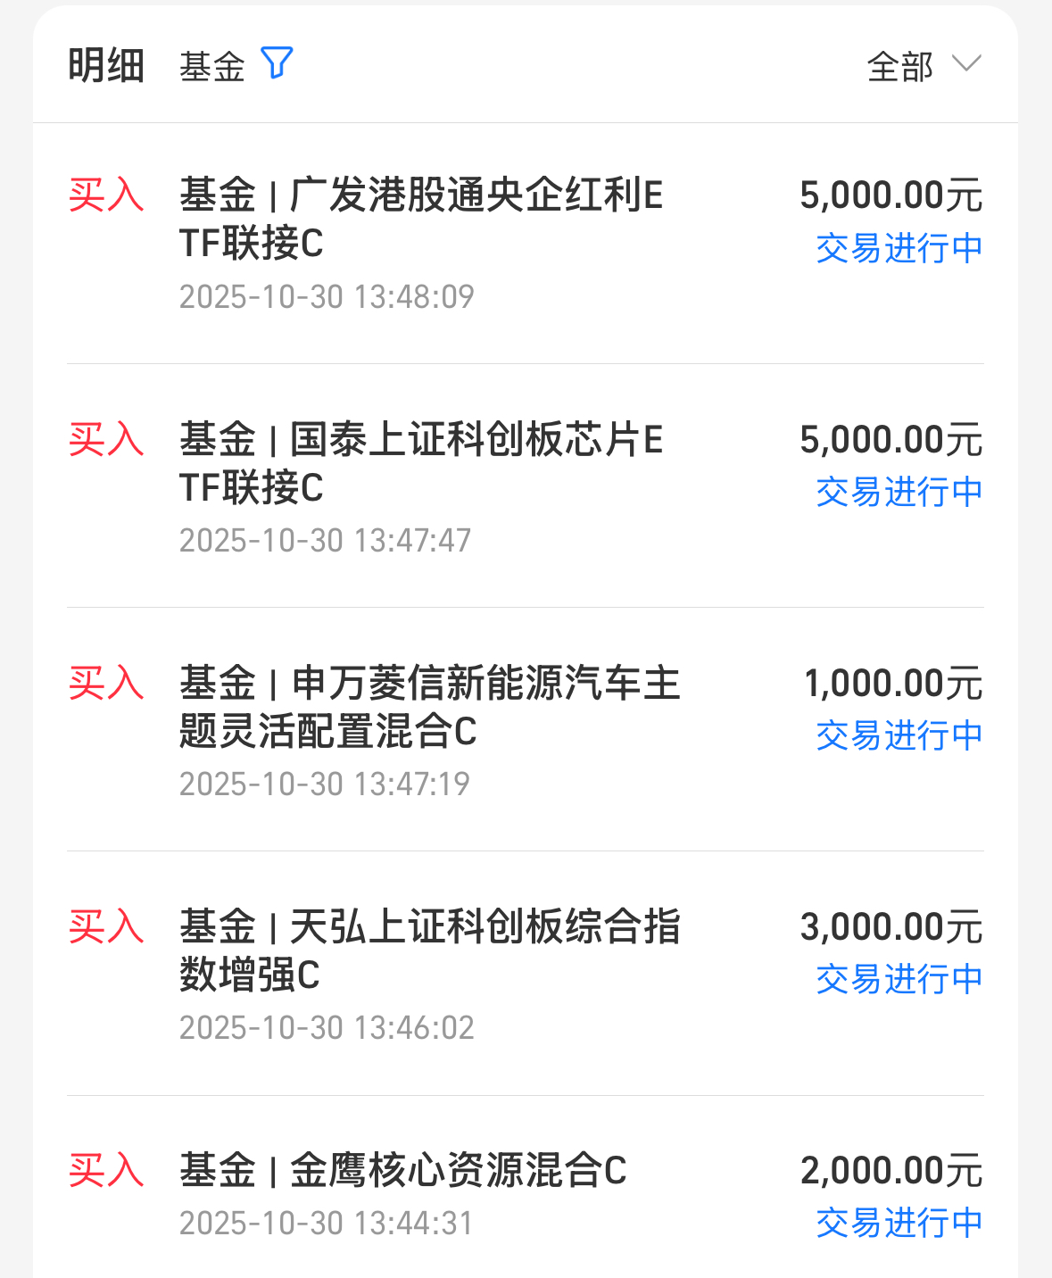The width and height of the screenshot is (1052, 1278).
Task: Click the 买入 label of 金鹰核心资源 row
Action: pyautogui.click(x=106, y=1170)
